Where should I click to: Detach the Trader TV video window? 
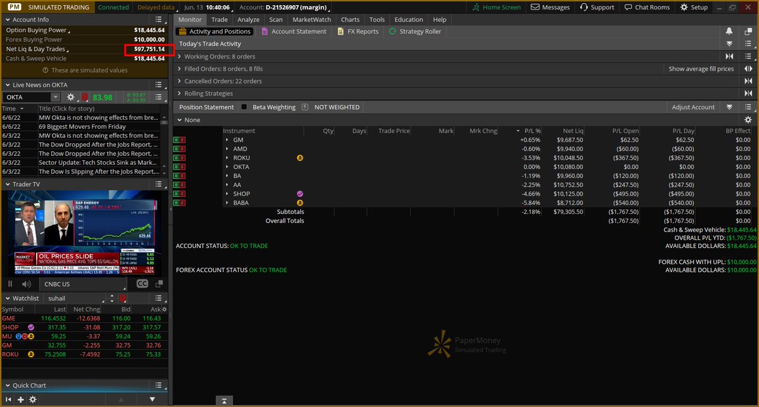159,284
